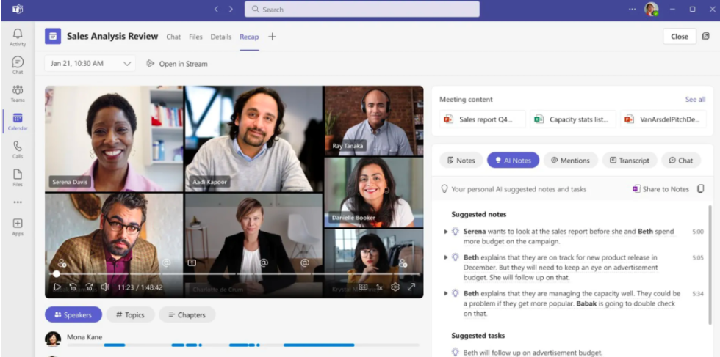This screenshot has width=720, height=357.
Task: Click the first person-joined marker on timeline
Action: (62, 263)
